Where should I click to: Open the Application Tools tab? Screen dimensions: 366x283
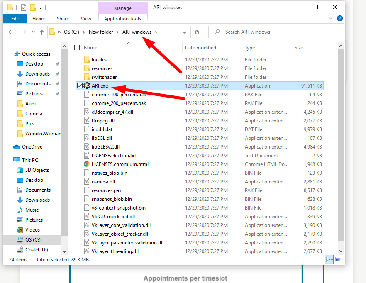coord(122,19)
